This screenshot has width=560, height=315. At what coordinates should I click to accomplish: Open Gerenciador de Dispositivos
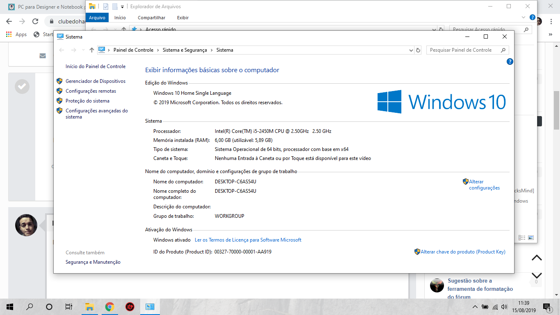(x=96, y=81)
